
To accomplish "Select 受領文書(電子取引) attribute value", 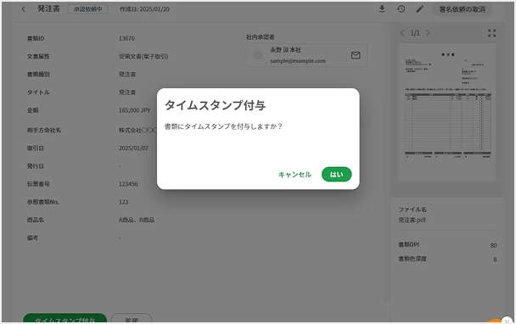I will 143,57.
